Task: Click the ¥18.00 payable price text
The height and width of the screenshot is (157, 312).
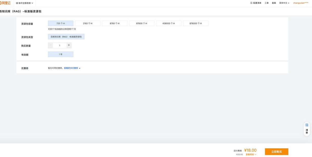Action: pos(250,150)
